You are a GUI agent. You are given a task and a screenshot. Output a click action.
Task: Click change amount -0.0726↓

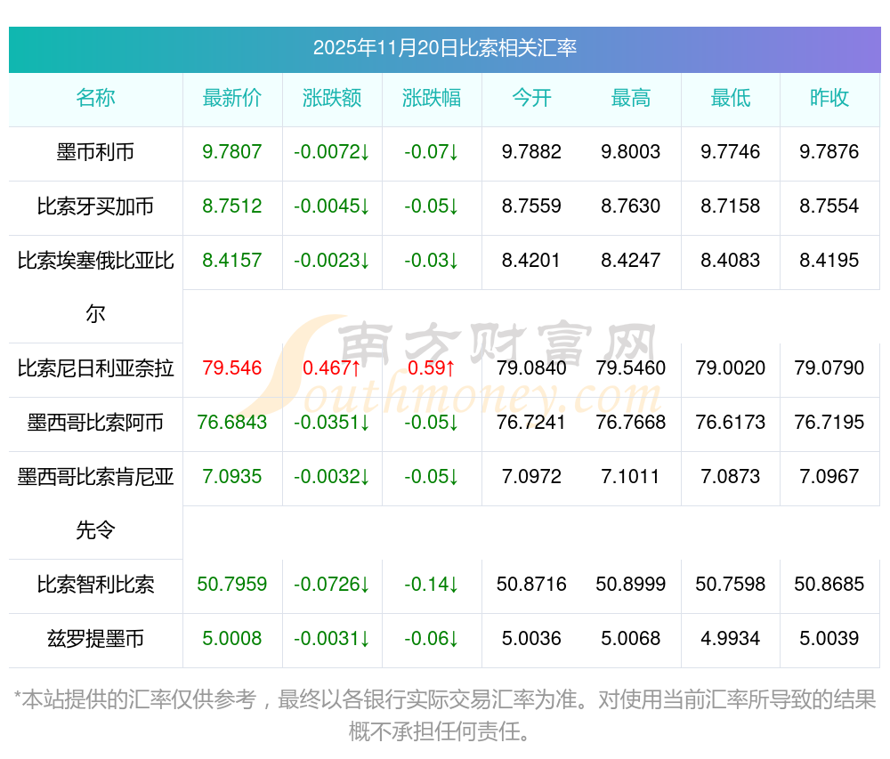[x=332, y=584]
